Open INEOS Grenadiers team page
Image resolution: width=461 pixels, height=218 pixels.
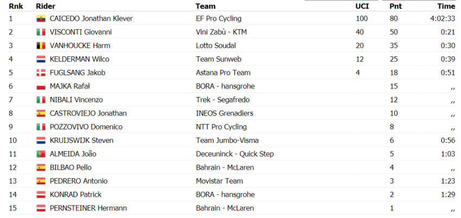tap(225, 113)
